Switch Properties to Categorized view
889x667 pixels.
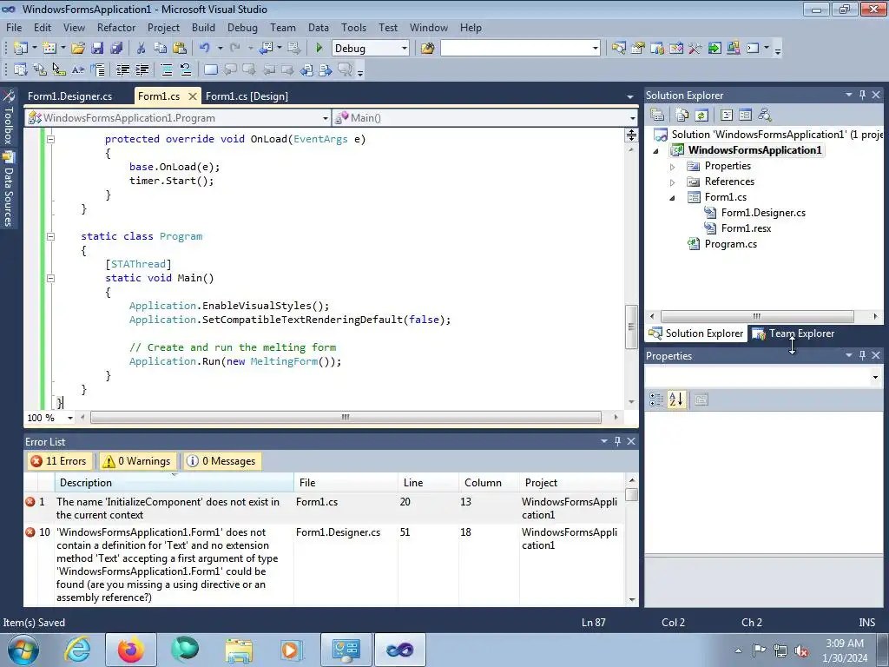pos(656,400)
